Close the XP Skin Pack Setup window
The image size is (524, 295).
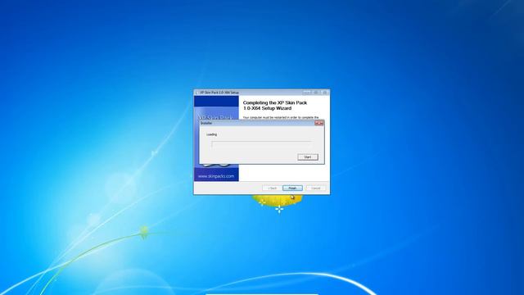(325, 93)
